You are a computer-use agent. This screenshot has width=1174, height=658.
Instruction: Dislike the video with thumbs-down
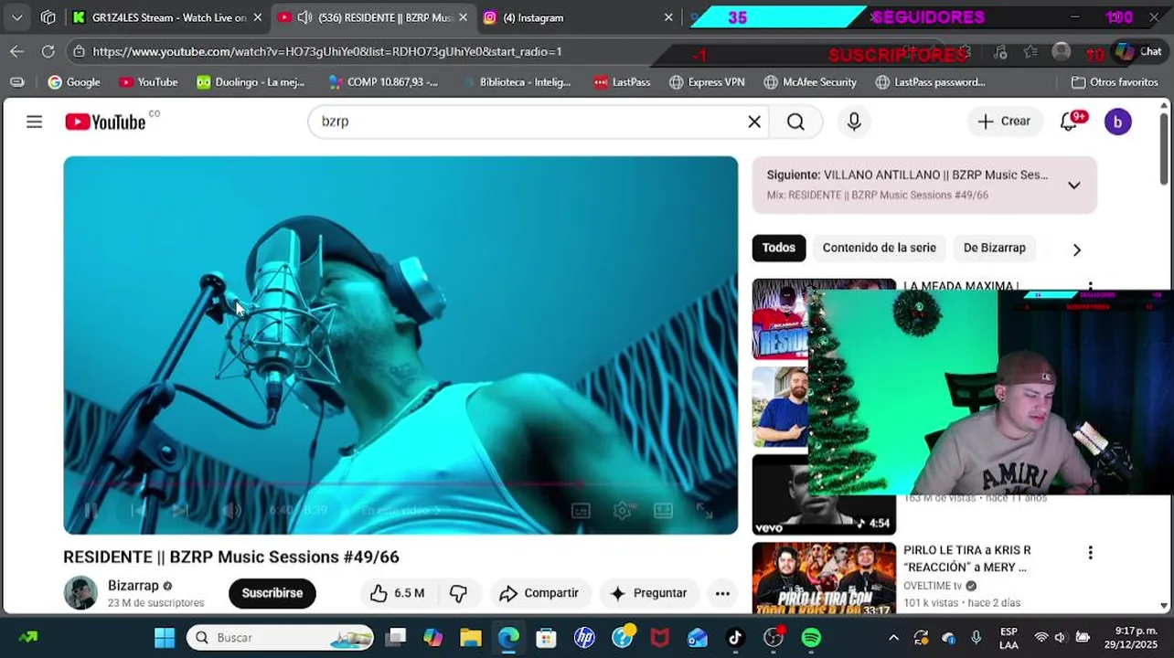(458, 593)
